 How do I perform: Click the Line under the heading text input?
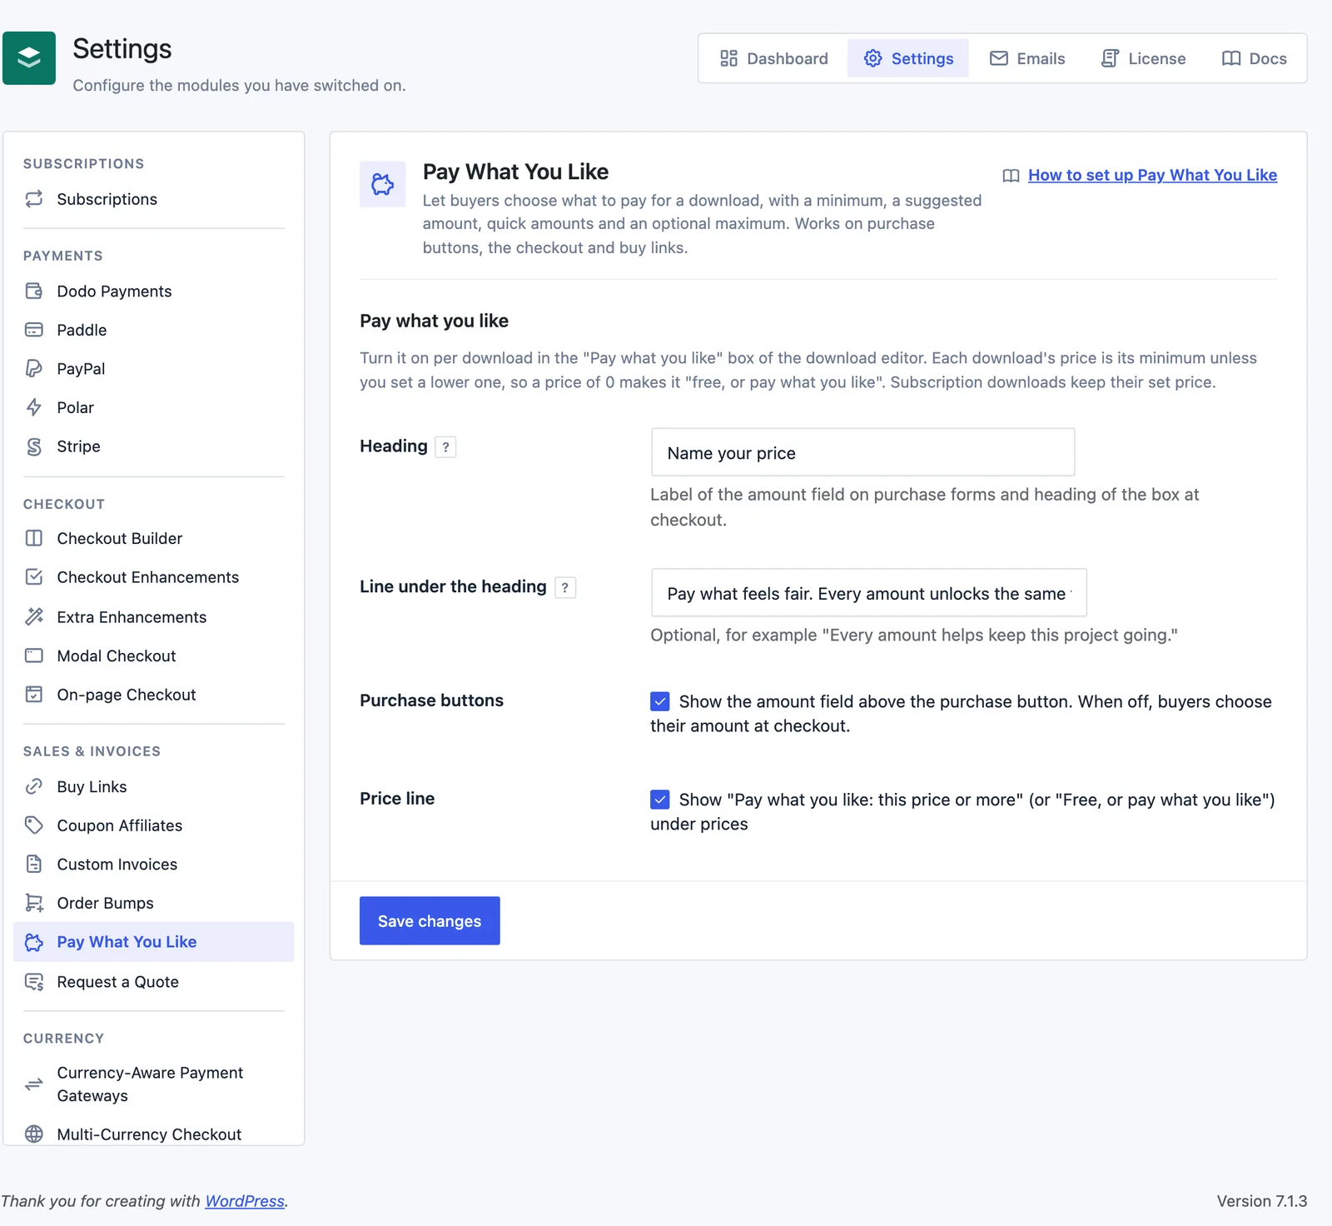click(x=869, y=593)
